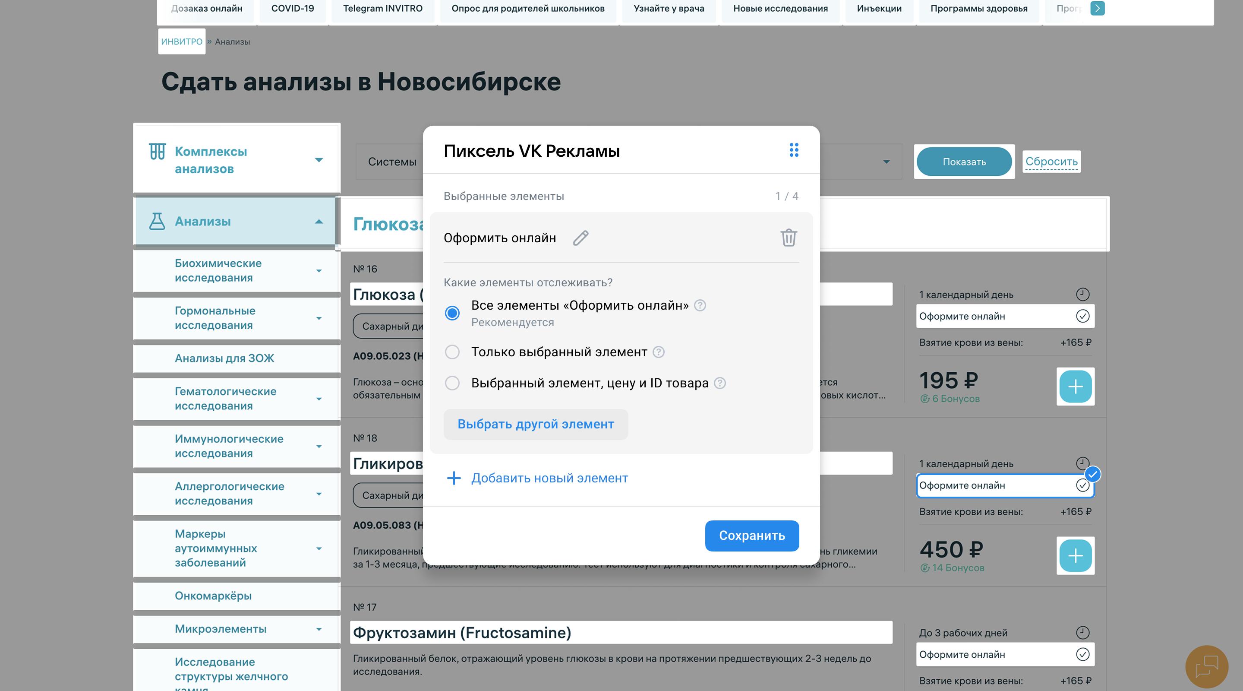Open Фруктозамин (Fructosamine) title
Image resolution: width=1243 pixels, height=691 pixels.
(x=462, y=633)
